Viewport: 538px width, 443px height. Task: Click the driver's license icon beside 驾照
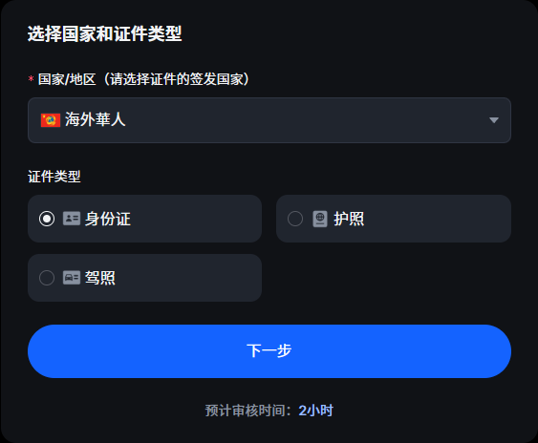pos(72,278)
